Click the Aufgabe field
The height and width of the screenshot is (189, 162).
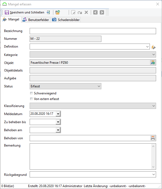click(93, 78)
